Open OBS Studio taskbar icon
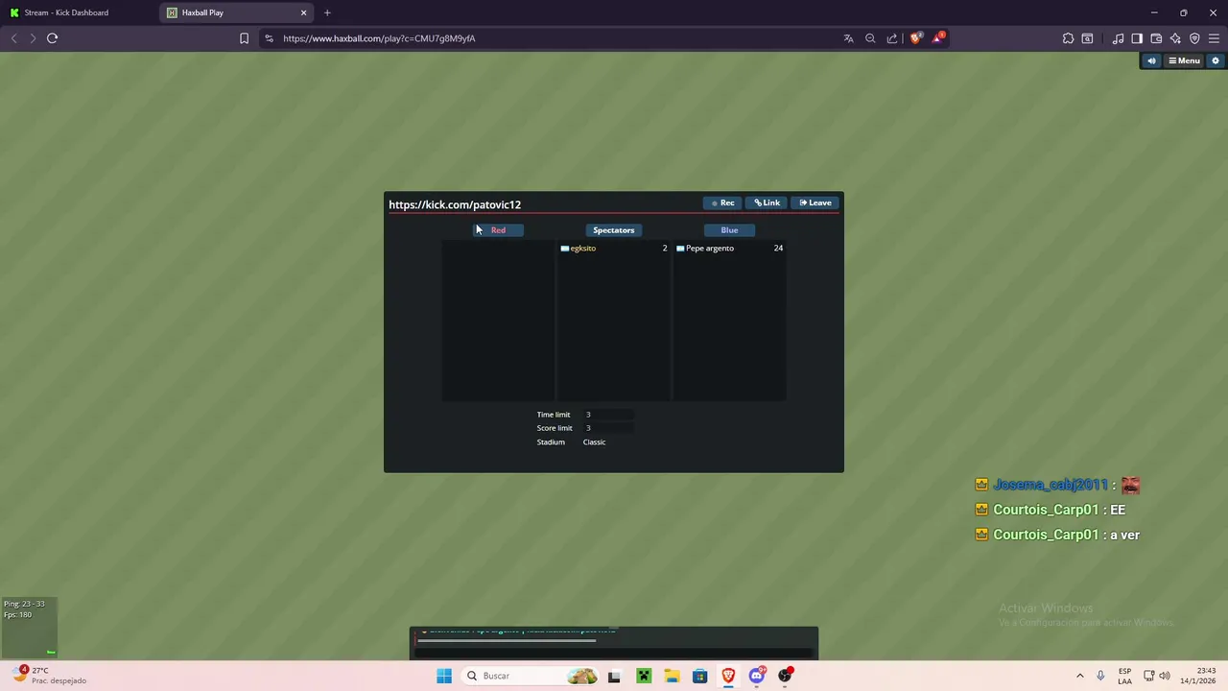1228x691 pixels. point(785,676)
